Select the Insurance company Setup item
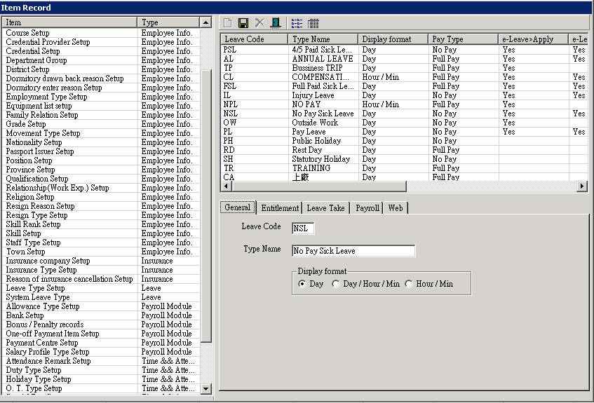The height and width of the screenshot is (403, 594). (101, 261)
